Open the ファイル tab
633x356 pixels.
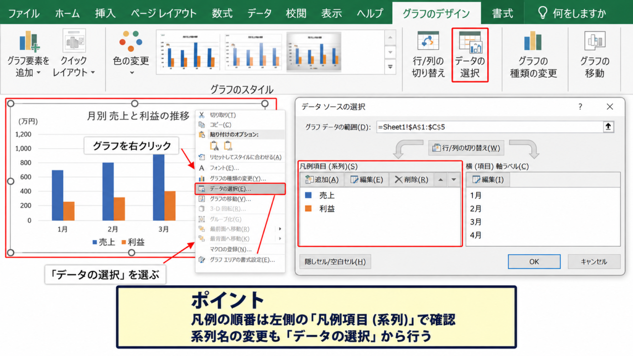[24, 13]
